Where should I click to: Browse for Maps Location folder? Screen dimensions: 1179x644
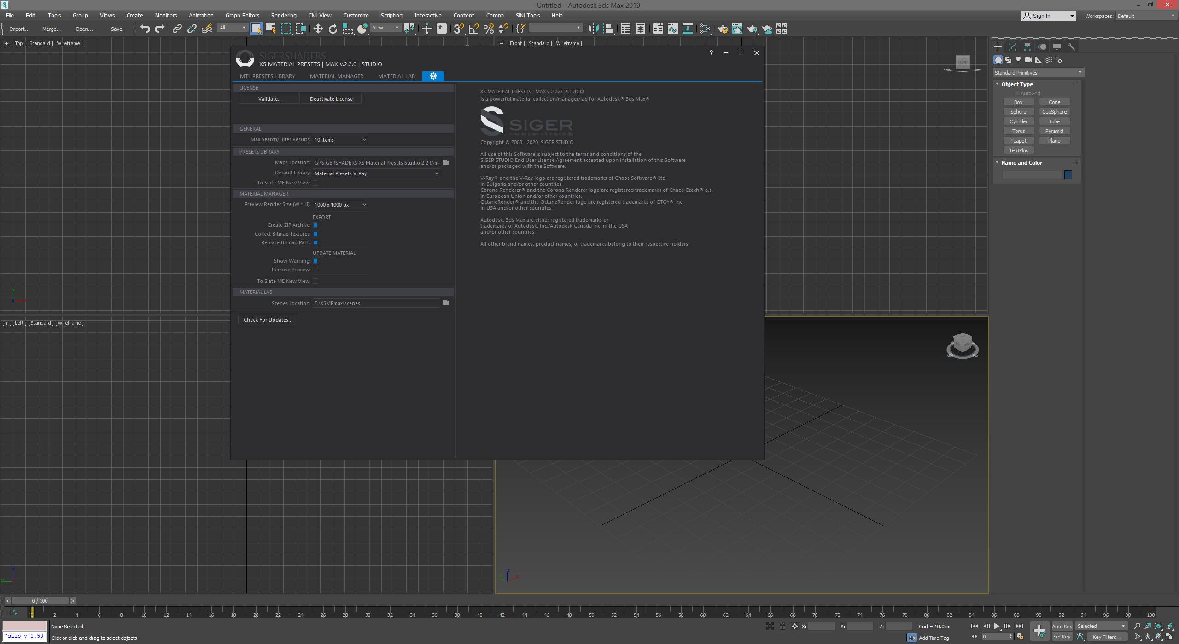pyautogui.click(x=446, y=162)
